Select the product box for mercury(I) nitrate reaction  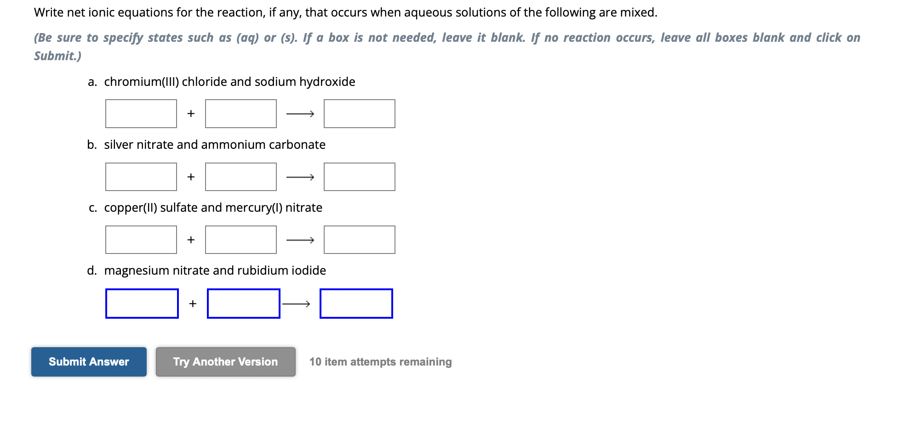click(x=359, y=239)
